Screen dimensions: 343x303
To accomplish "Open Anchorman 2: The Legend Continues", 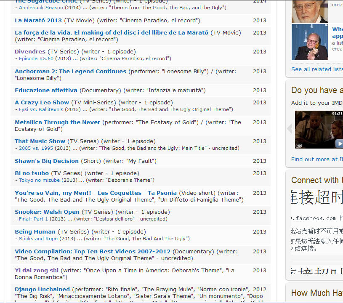I will [x=70, y=71].
